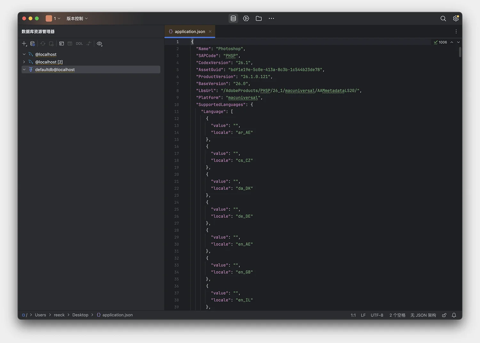Click Desktop in the breadcrumb path
This screenshot has height=343, width=480.
coord(80,315)
